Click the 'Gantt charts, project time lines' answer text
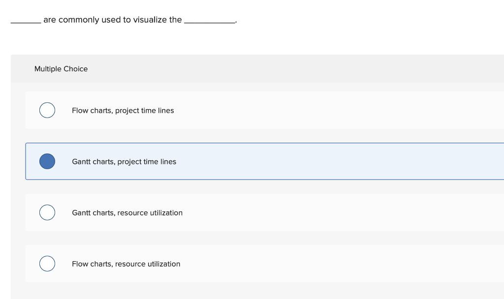 coord(124,162)
